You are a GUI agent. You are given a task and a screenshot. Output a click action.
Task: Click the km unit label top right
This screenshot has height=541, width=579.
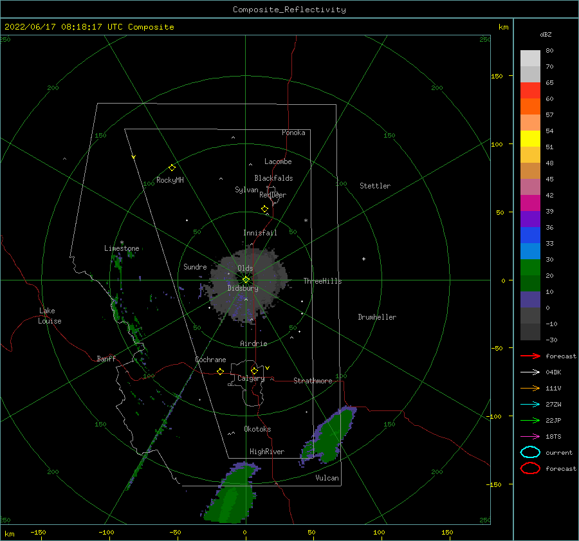[x=503, y=27]
